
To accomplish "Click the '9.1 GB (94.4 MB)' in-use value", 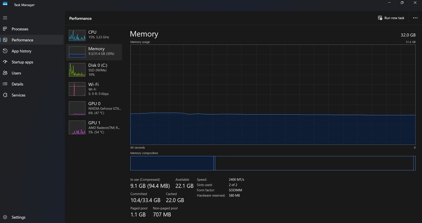I will pyautogui.click(x=150, y=185).
